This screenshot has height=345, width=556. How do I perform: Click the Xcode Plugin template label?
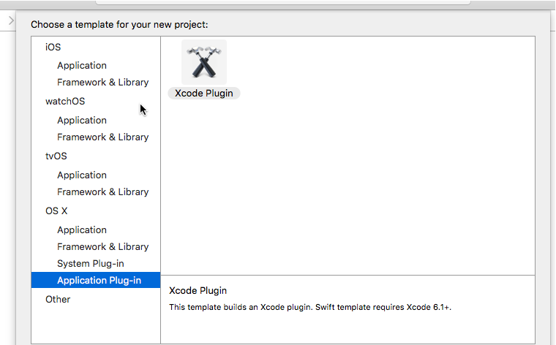point(204,93)
